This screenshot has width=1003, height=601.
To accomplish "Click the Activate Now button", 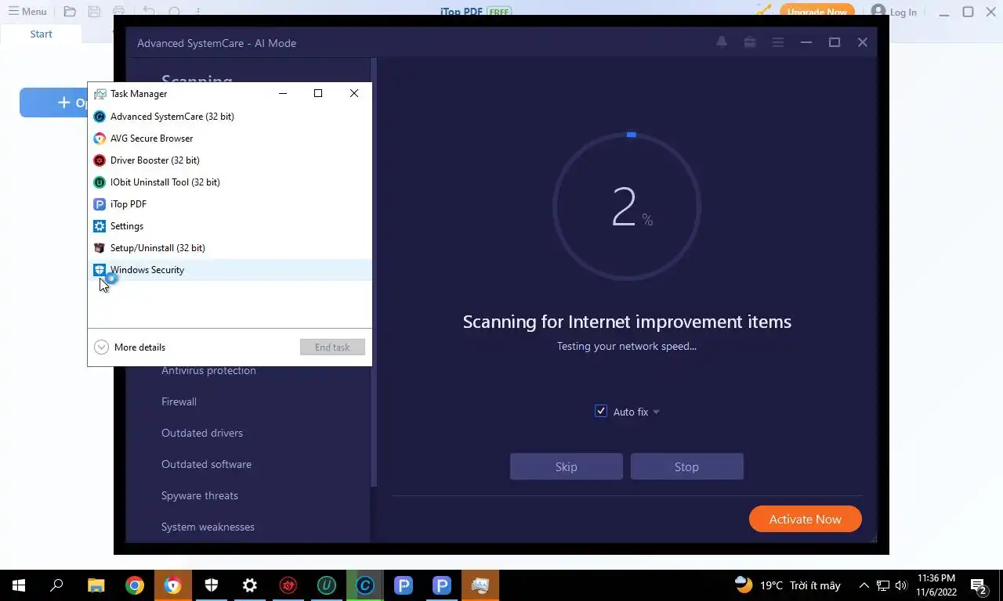I will point(806,519).
